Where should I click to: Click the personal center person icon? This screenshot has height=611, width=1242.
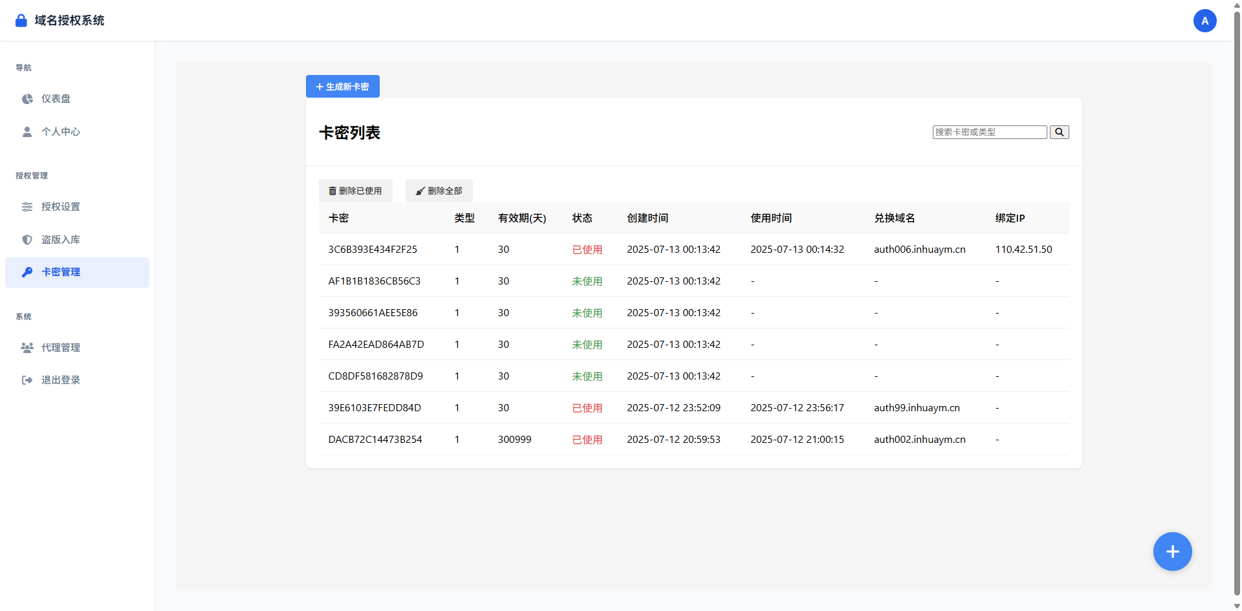[x=27, y=132]
